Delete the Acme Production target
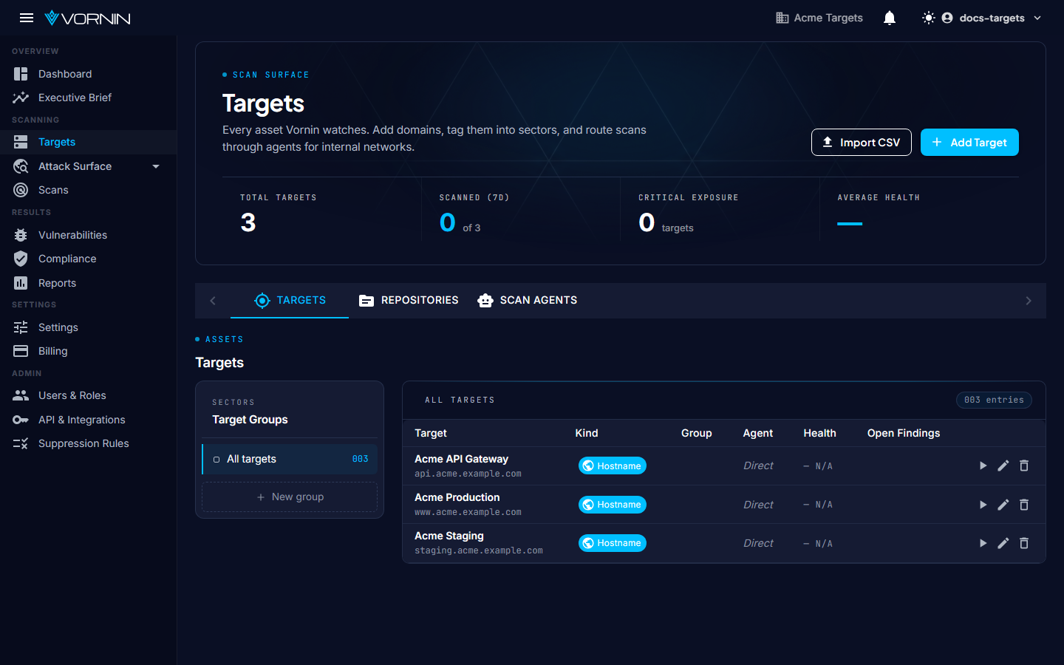 [1024, 505]
